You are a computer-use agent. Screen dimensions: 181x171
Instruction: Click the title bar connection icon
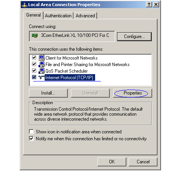pos(24,5)
